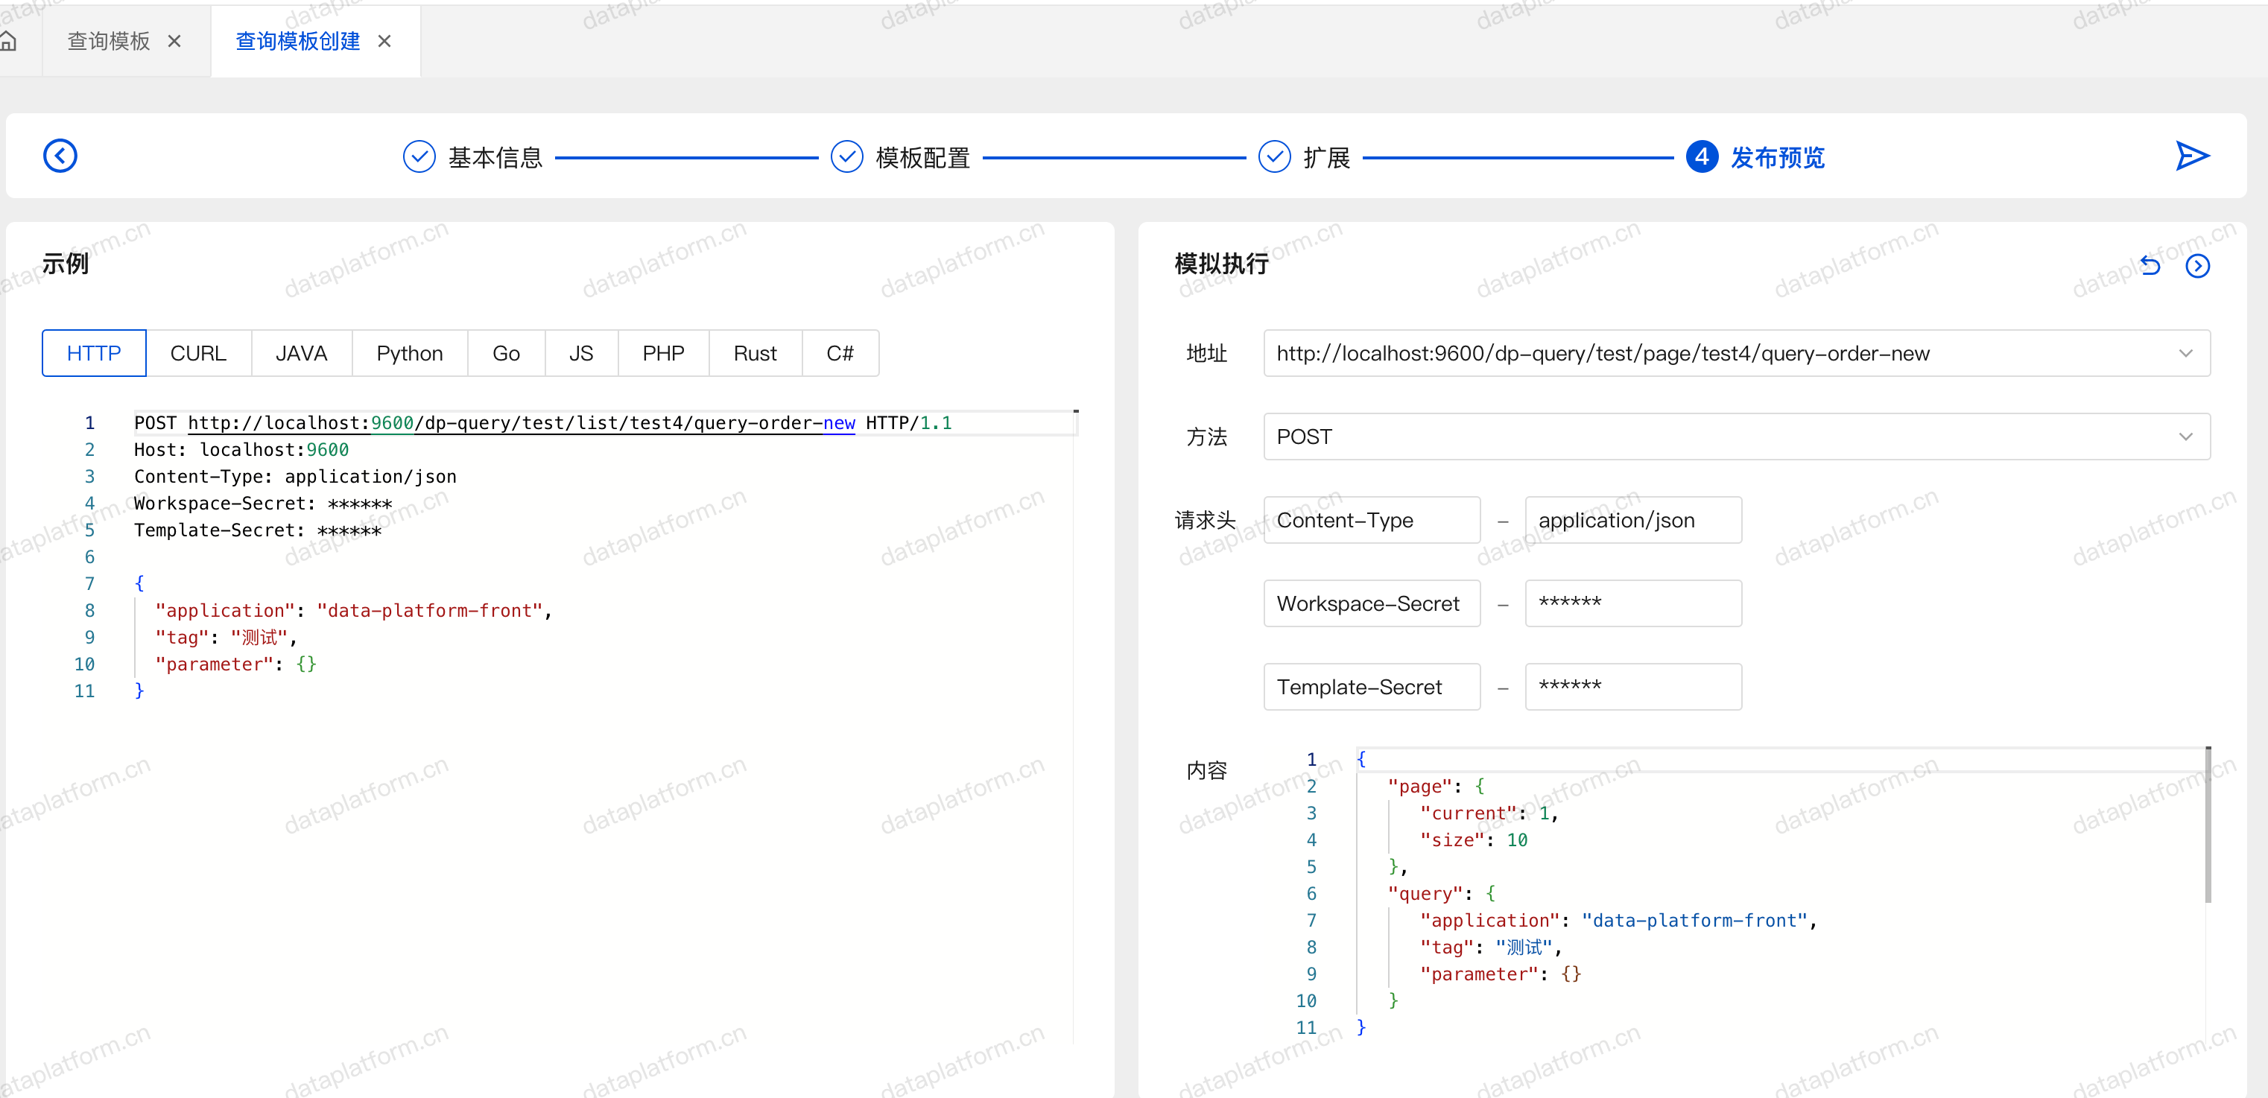The width and height of the screenshot is (2268, 1098).
Task: Close the 查询模板 tab
Action: (174, 40)
